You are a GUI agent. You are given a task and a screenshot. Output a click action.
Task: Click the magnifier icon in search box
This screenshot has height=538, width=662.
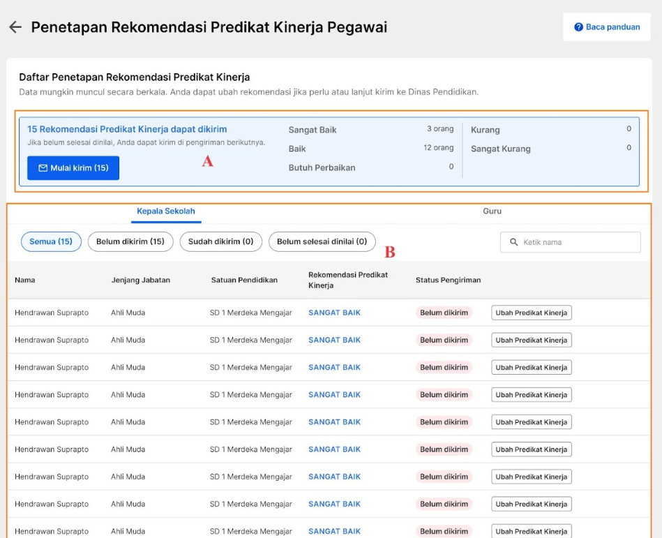(513, 242)
